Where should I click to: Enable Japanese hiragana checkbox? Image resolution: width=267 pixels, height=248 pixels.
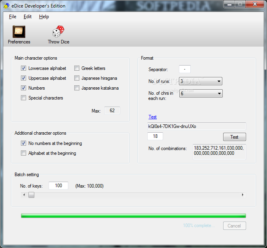pos(77,78)
